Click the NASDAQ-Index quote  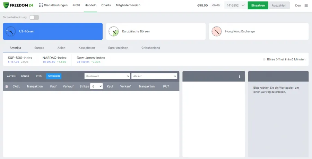click(x=54, y=59)
